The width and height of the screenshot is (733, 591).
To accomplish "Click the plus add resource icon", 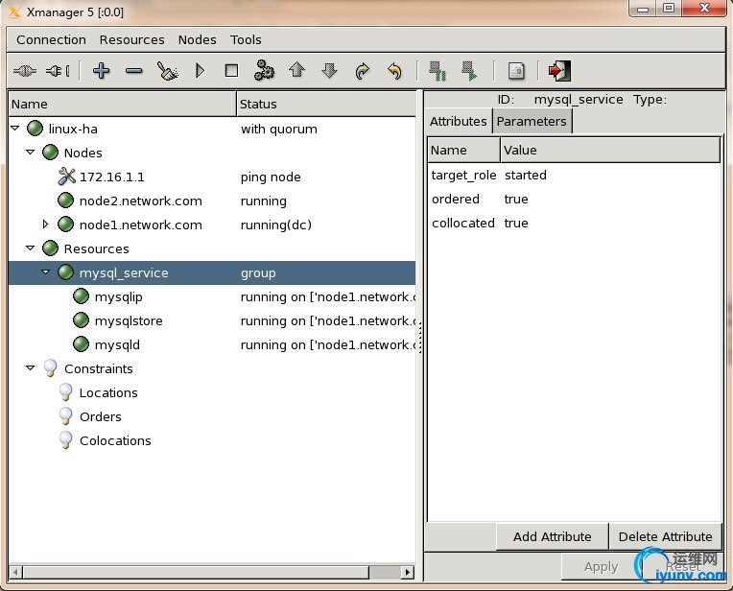I will tap(101, 71).
